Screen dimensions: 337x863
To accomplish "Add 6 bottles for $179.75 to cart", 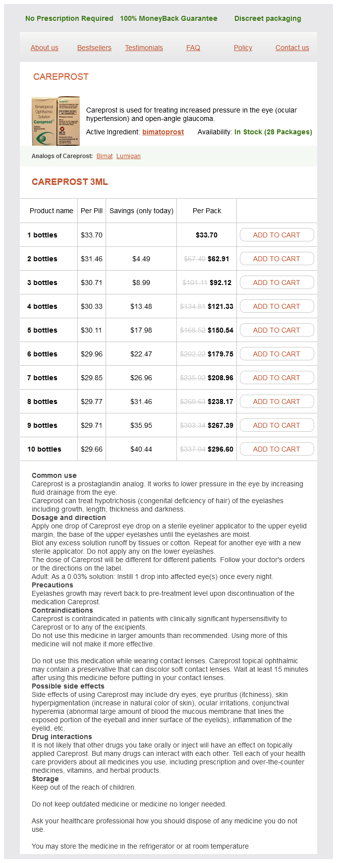I will 277,354.
